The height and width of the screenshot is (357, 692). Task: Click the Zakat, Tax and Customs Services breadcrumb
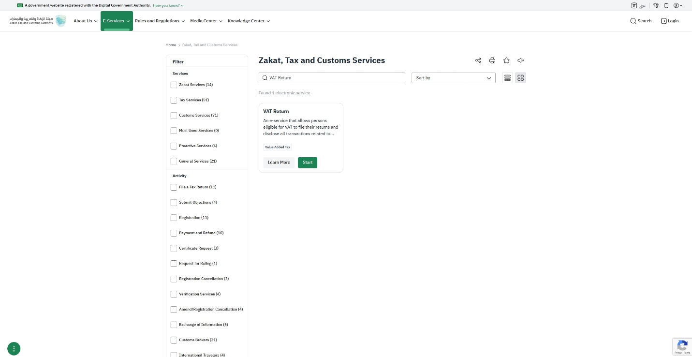210,45
